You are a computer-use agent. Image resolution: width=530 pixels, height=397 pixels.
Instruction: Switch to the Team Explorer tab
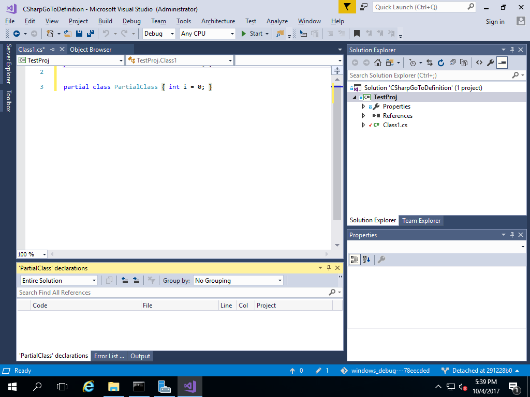click(421, 220)
